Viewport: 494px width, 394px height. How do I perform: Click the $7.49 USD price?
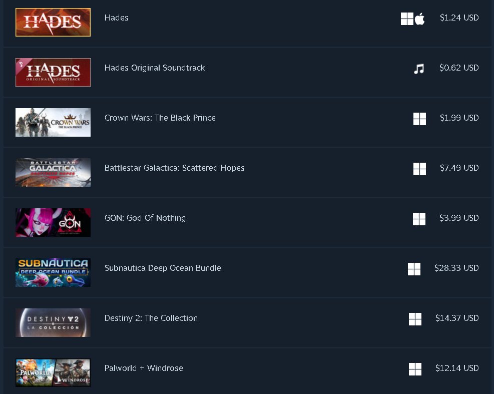point(459,168)
